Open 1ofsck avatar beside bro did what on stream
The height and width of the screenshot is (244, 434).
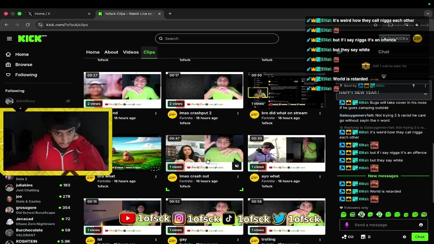[x=254, y=115]
